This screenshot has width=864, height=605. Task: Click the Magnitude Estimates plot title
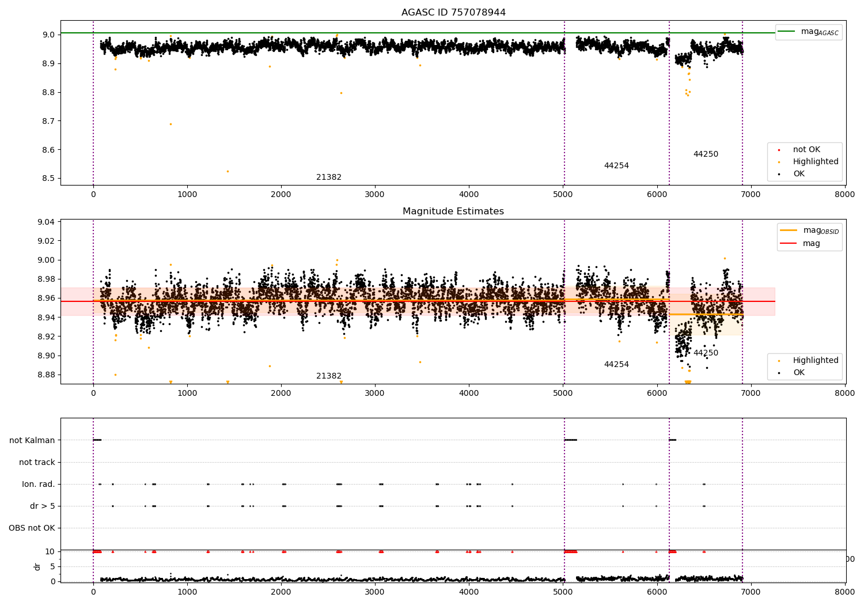(453, 211)
